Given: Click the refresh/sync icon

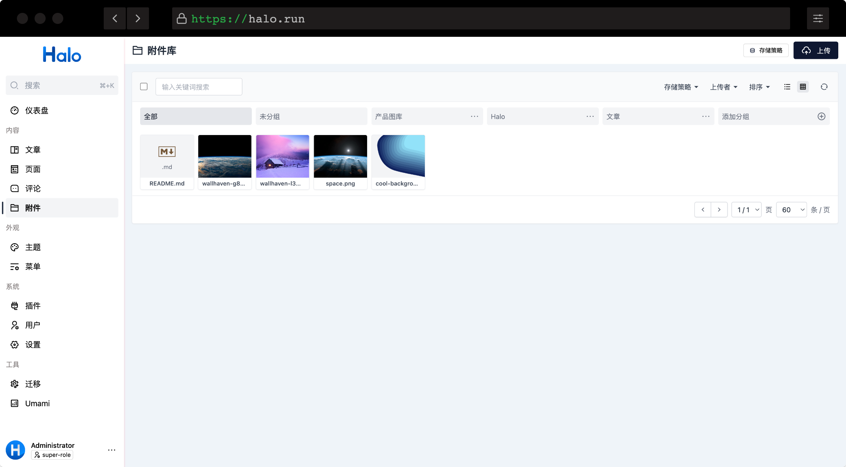Looking at the screenshot, I should pyautogui.click(x=824, y=86).
